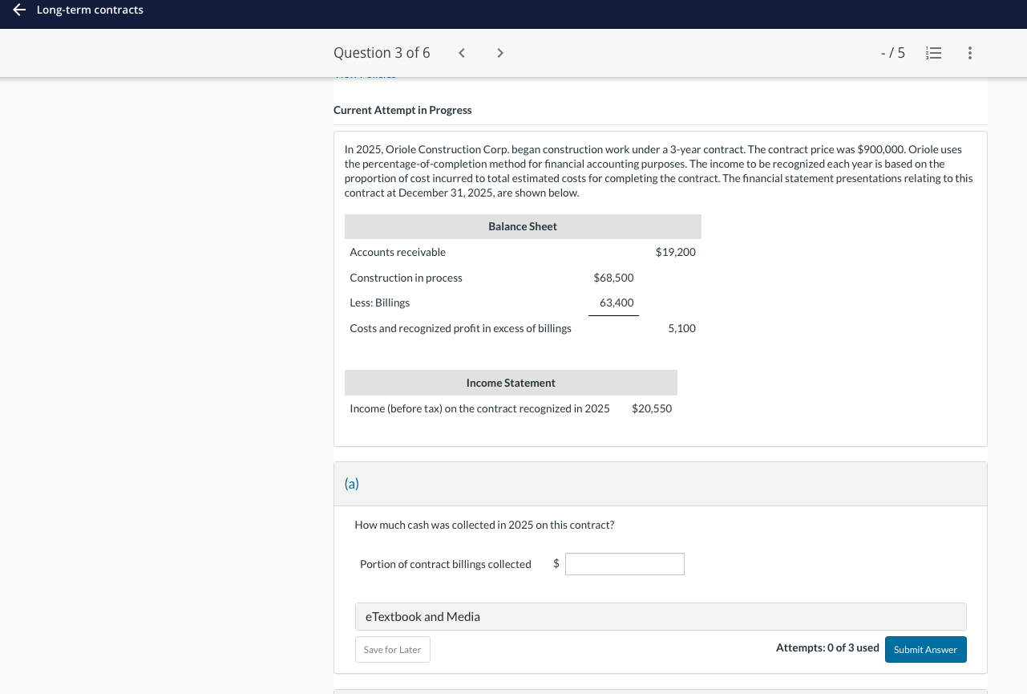
Task: Click the 5,100 excess of billings value
Action: [681, 328]
